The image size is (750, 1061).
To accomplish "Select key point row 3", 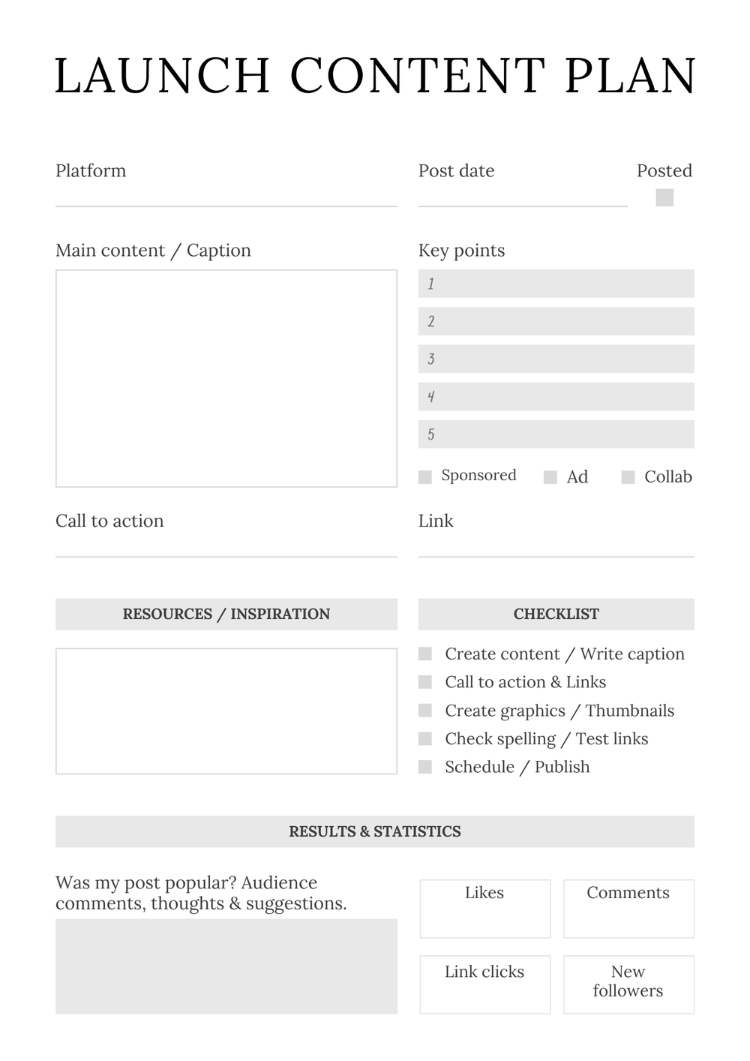I will click(556, 359).
